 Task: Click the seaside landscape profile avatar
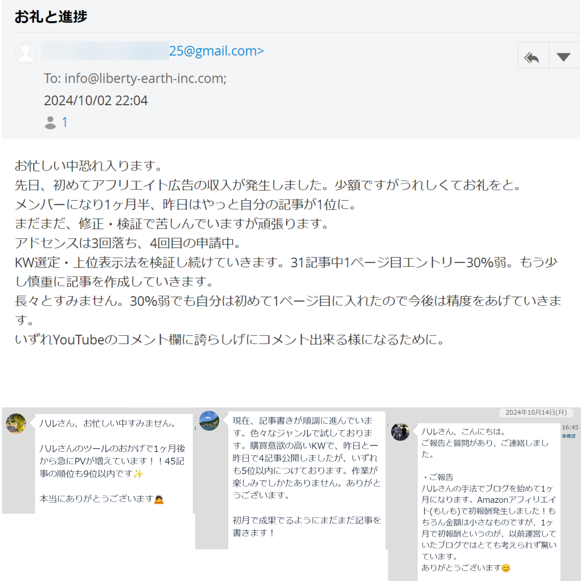(x=209, y=421)
